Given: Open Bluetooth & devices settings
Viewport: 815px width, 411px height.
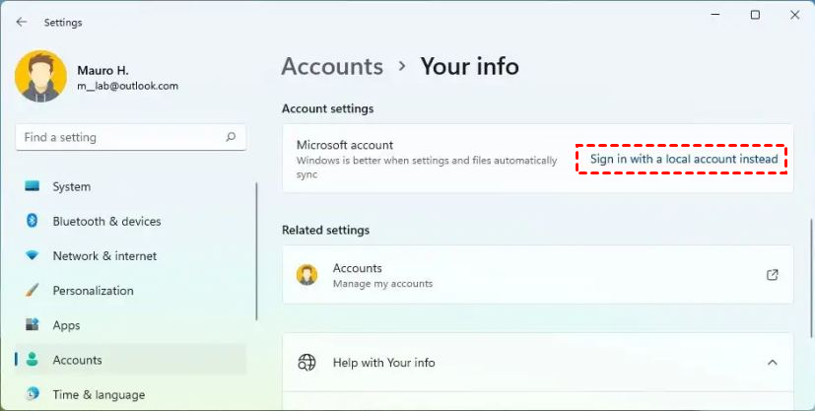Looking at the screenshot, I should point(106,221).
